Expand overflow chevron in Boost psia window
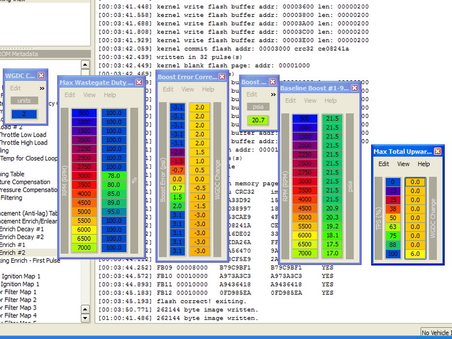 point(273,94)
